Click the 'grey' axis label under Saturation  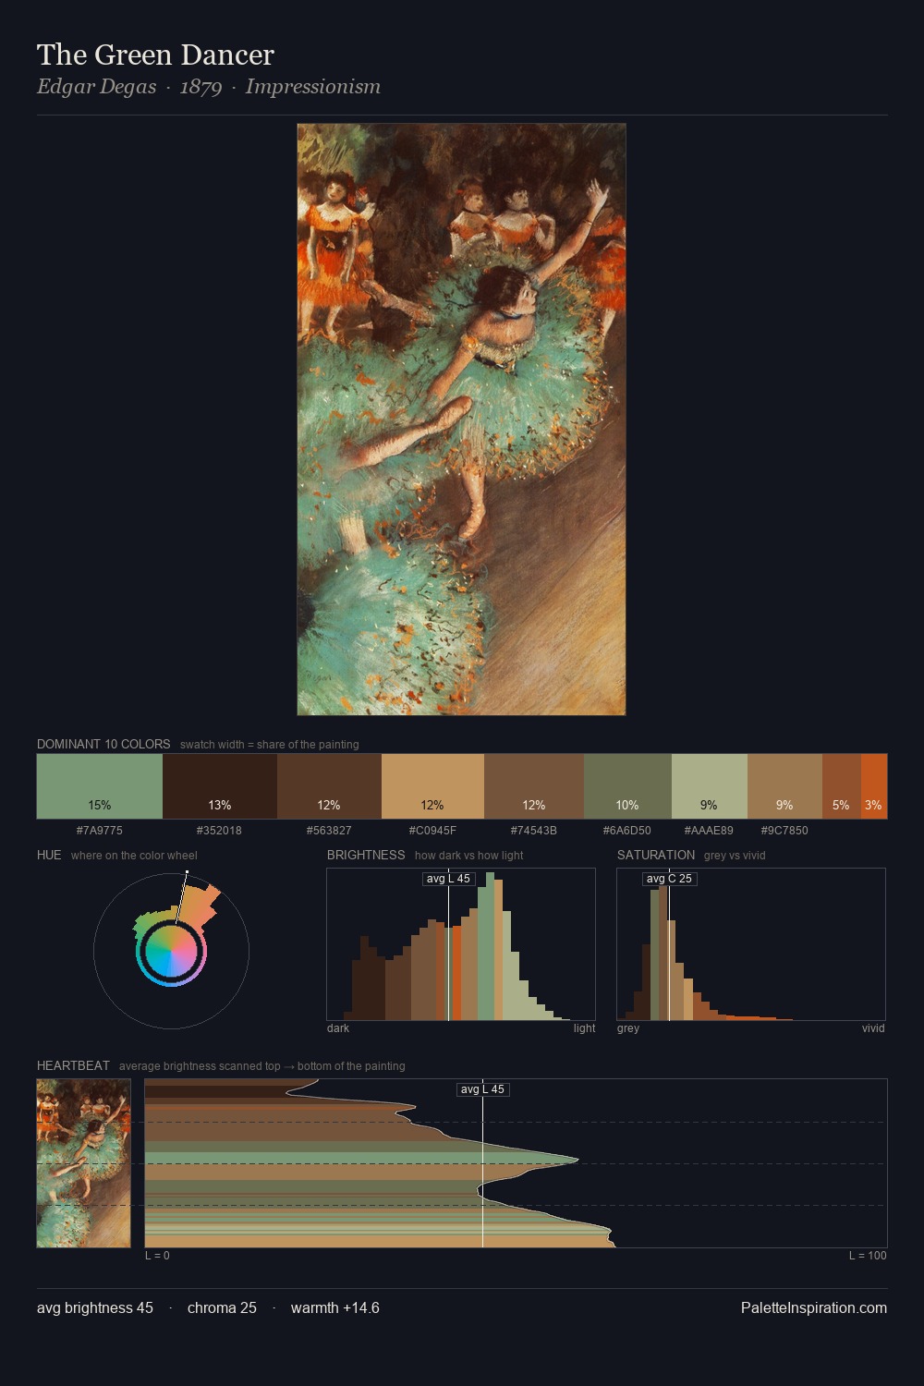[628, 1027]
